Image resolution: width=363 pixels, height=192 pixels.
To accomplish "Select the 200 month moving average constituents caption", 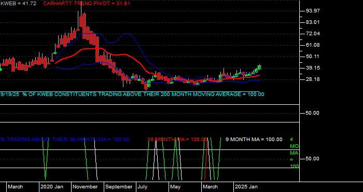I will (x=132, y=94).
